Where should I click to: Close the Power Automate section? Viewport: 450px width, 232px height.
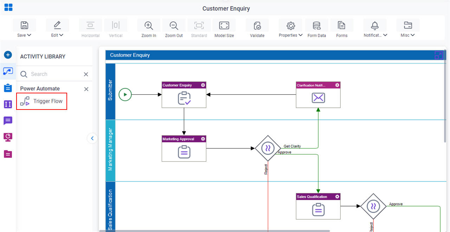(86, 89)
